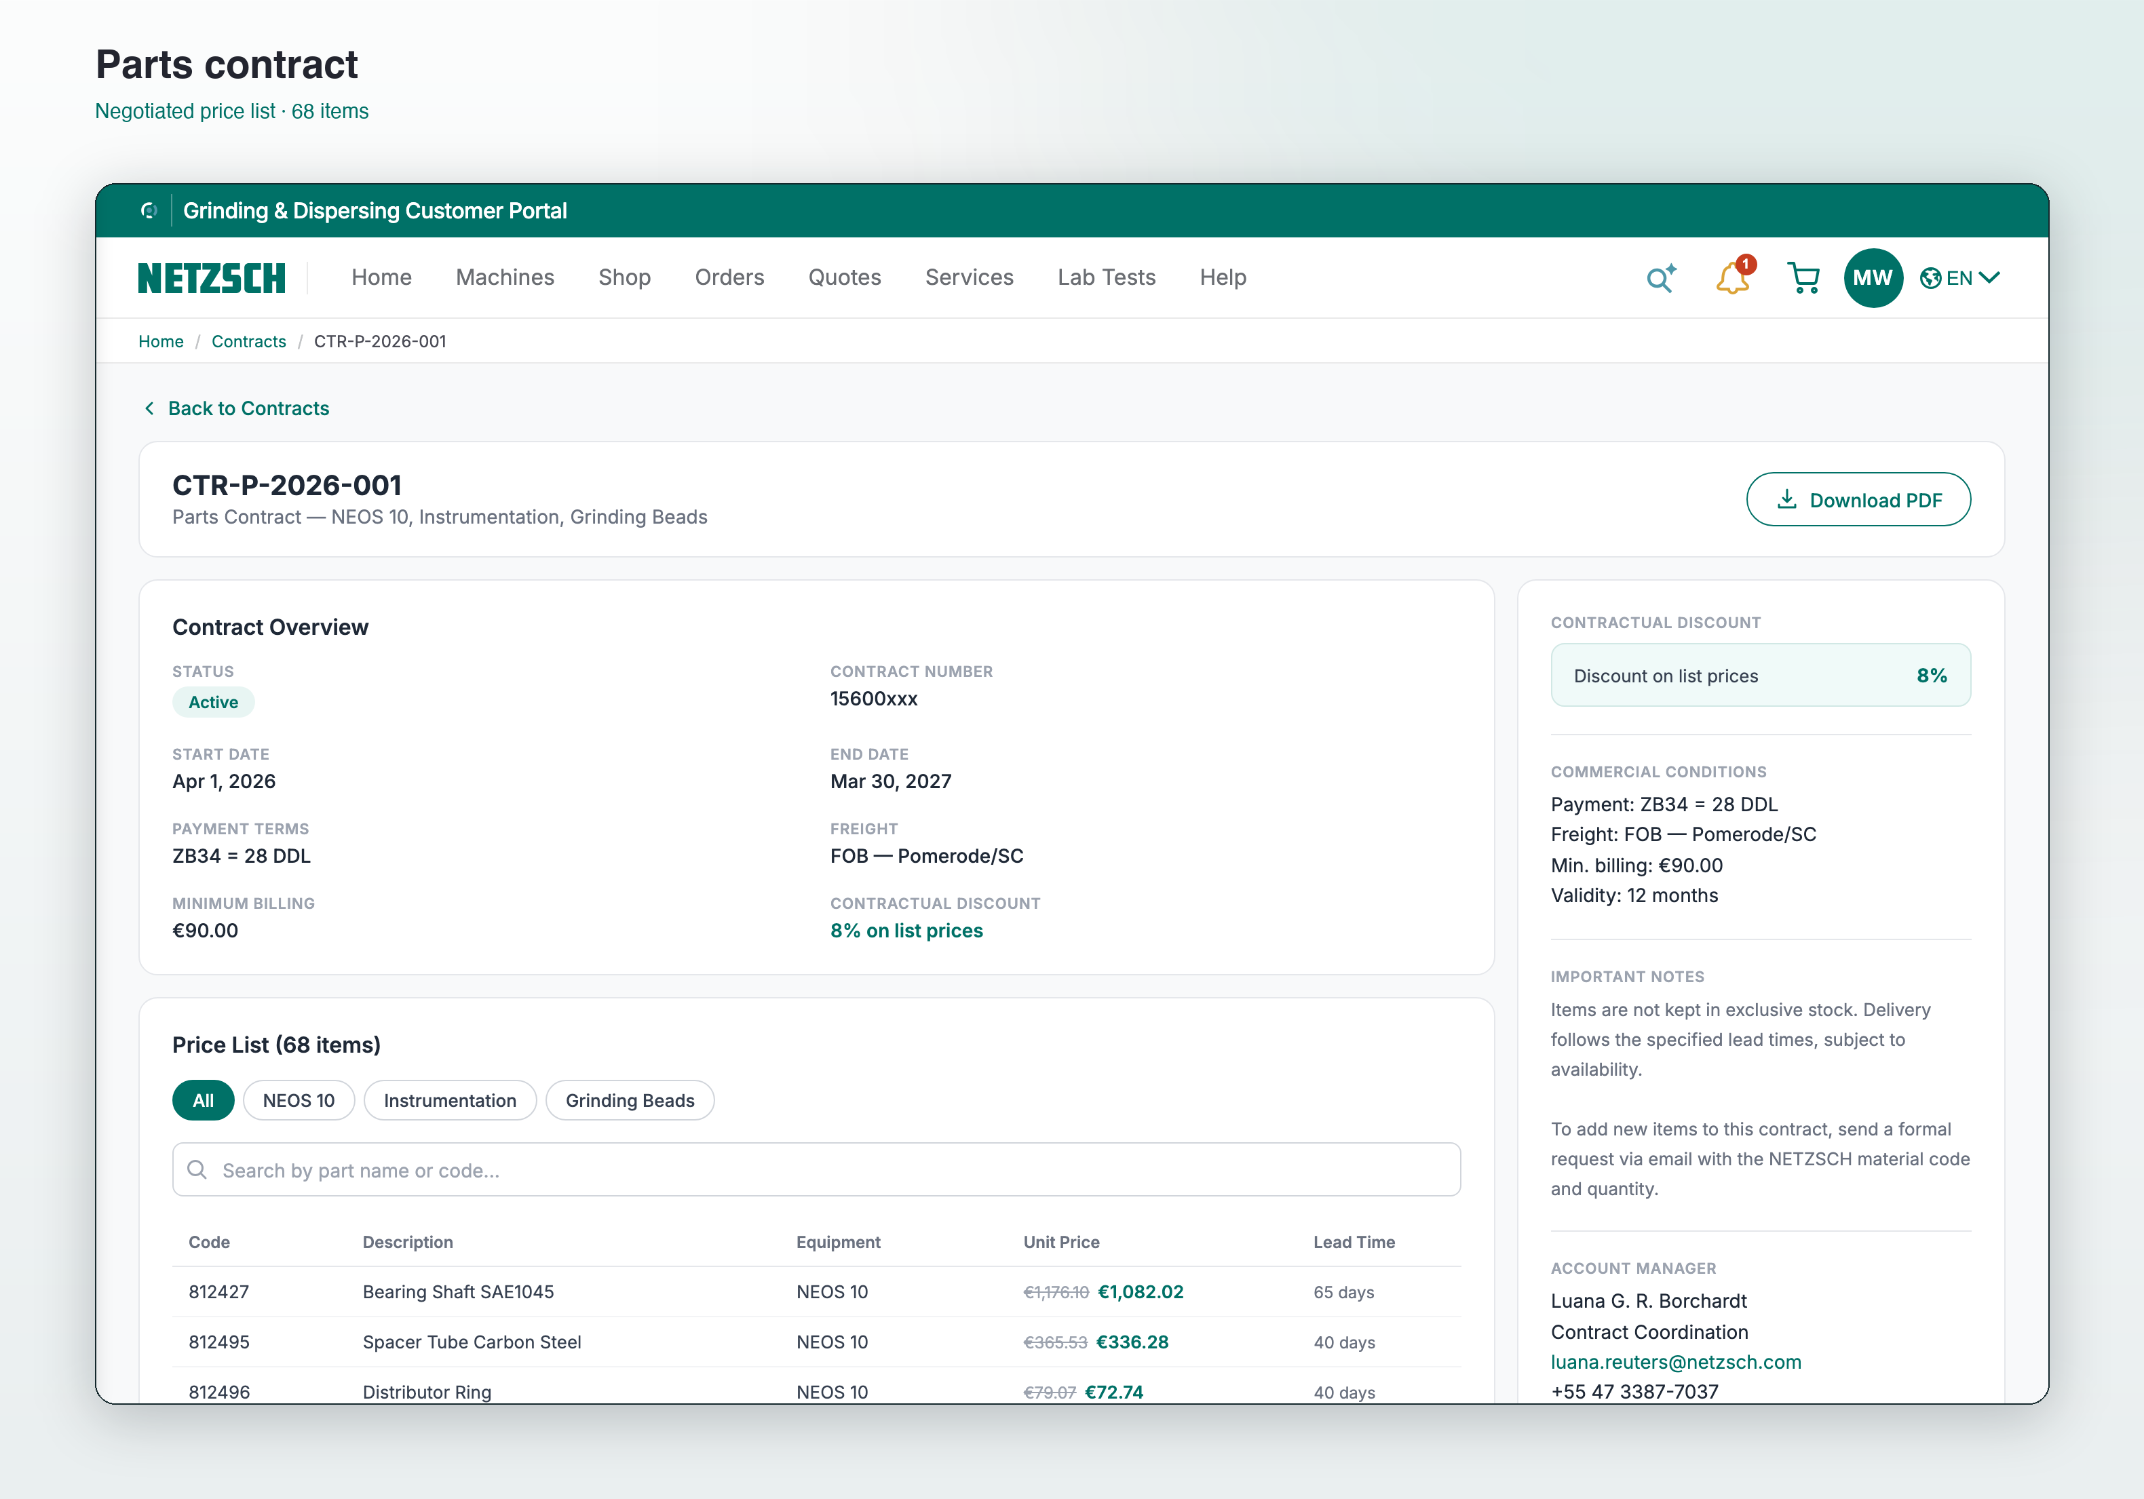The image size is (2144, 1499).
Task: Click the CTR-P-2026-001 breadcrumb text
Action: (380, 342)
